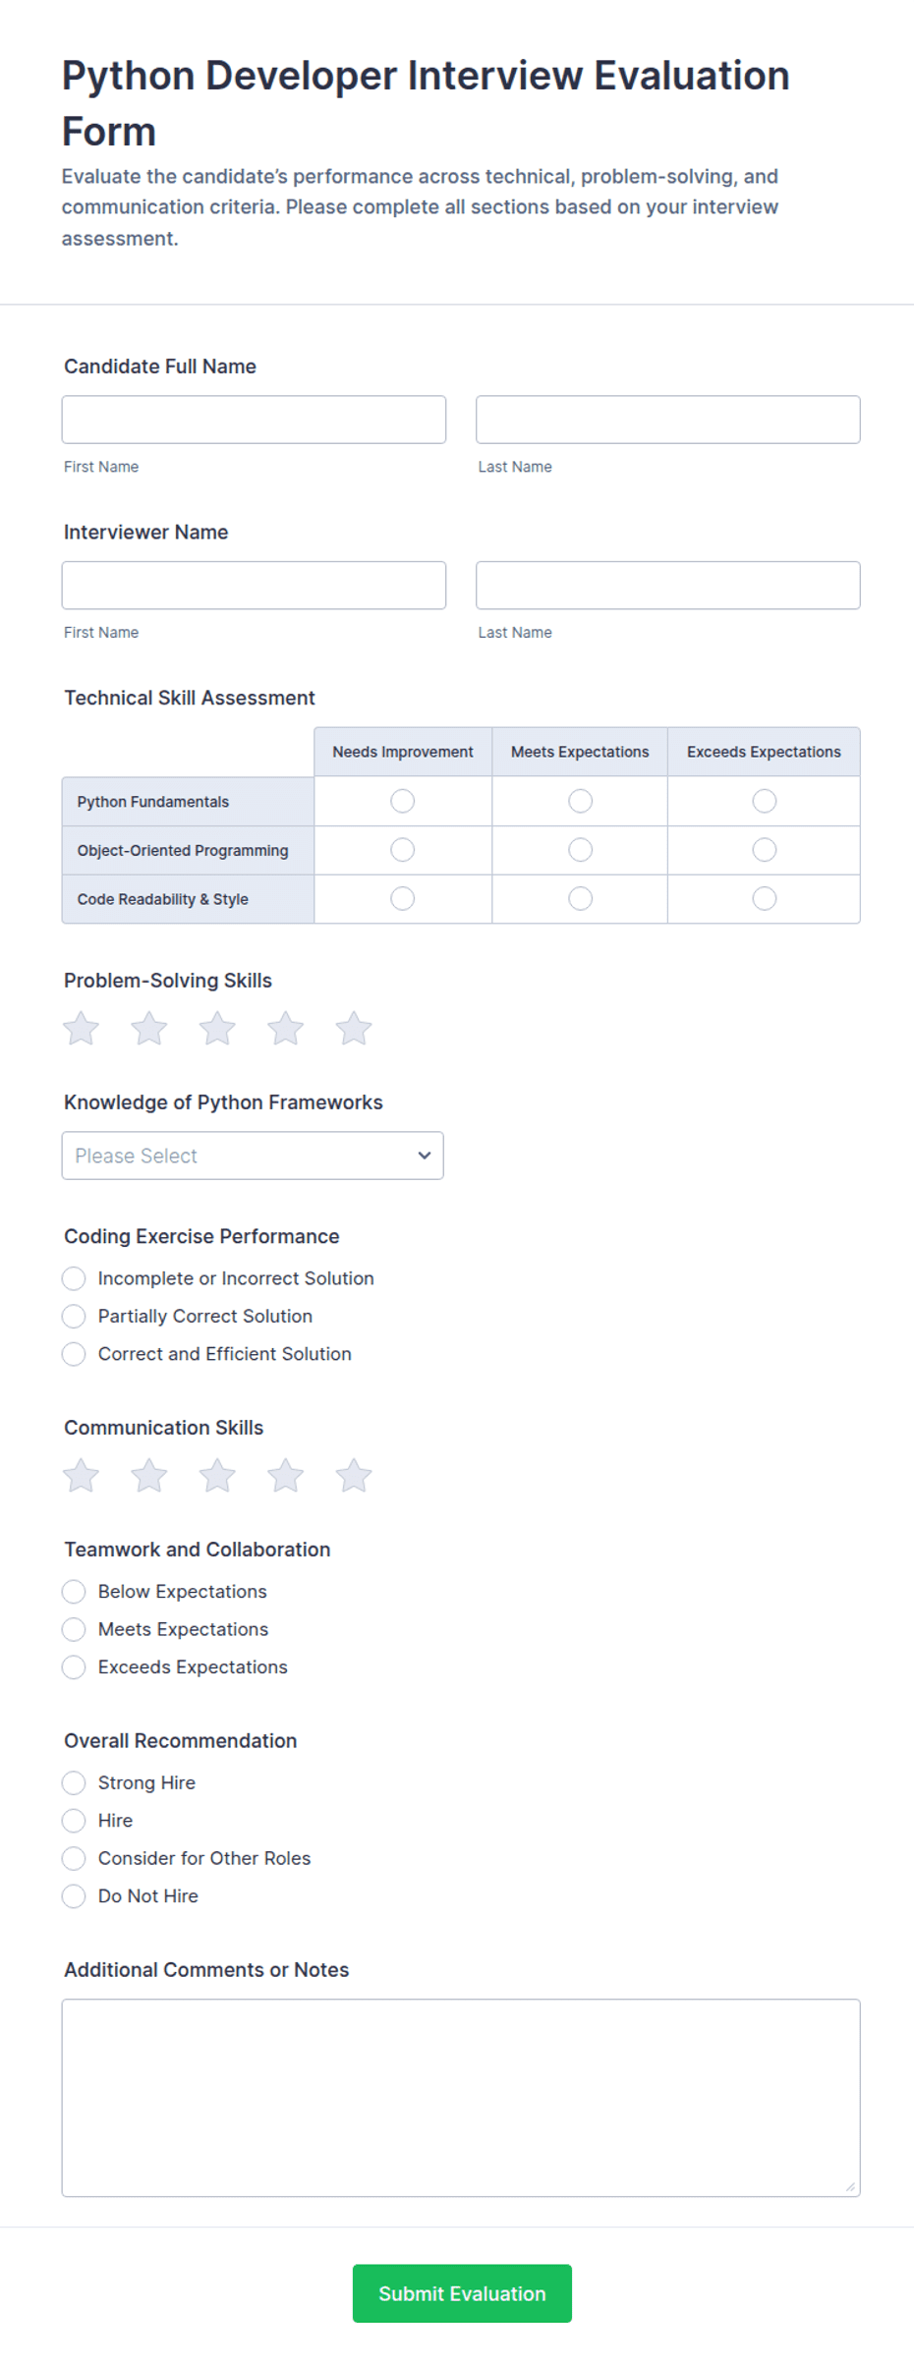The height and width of the screenshot is (2371, 914).
Task: Mark Exceeds Expectations for Code Readability & Style
Action: (x=764, y=897)
